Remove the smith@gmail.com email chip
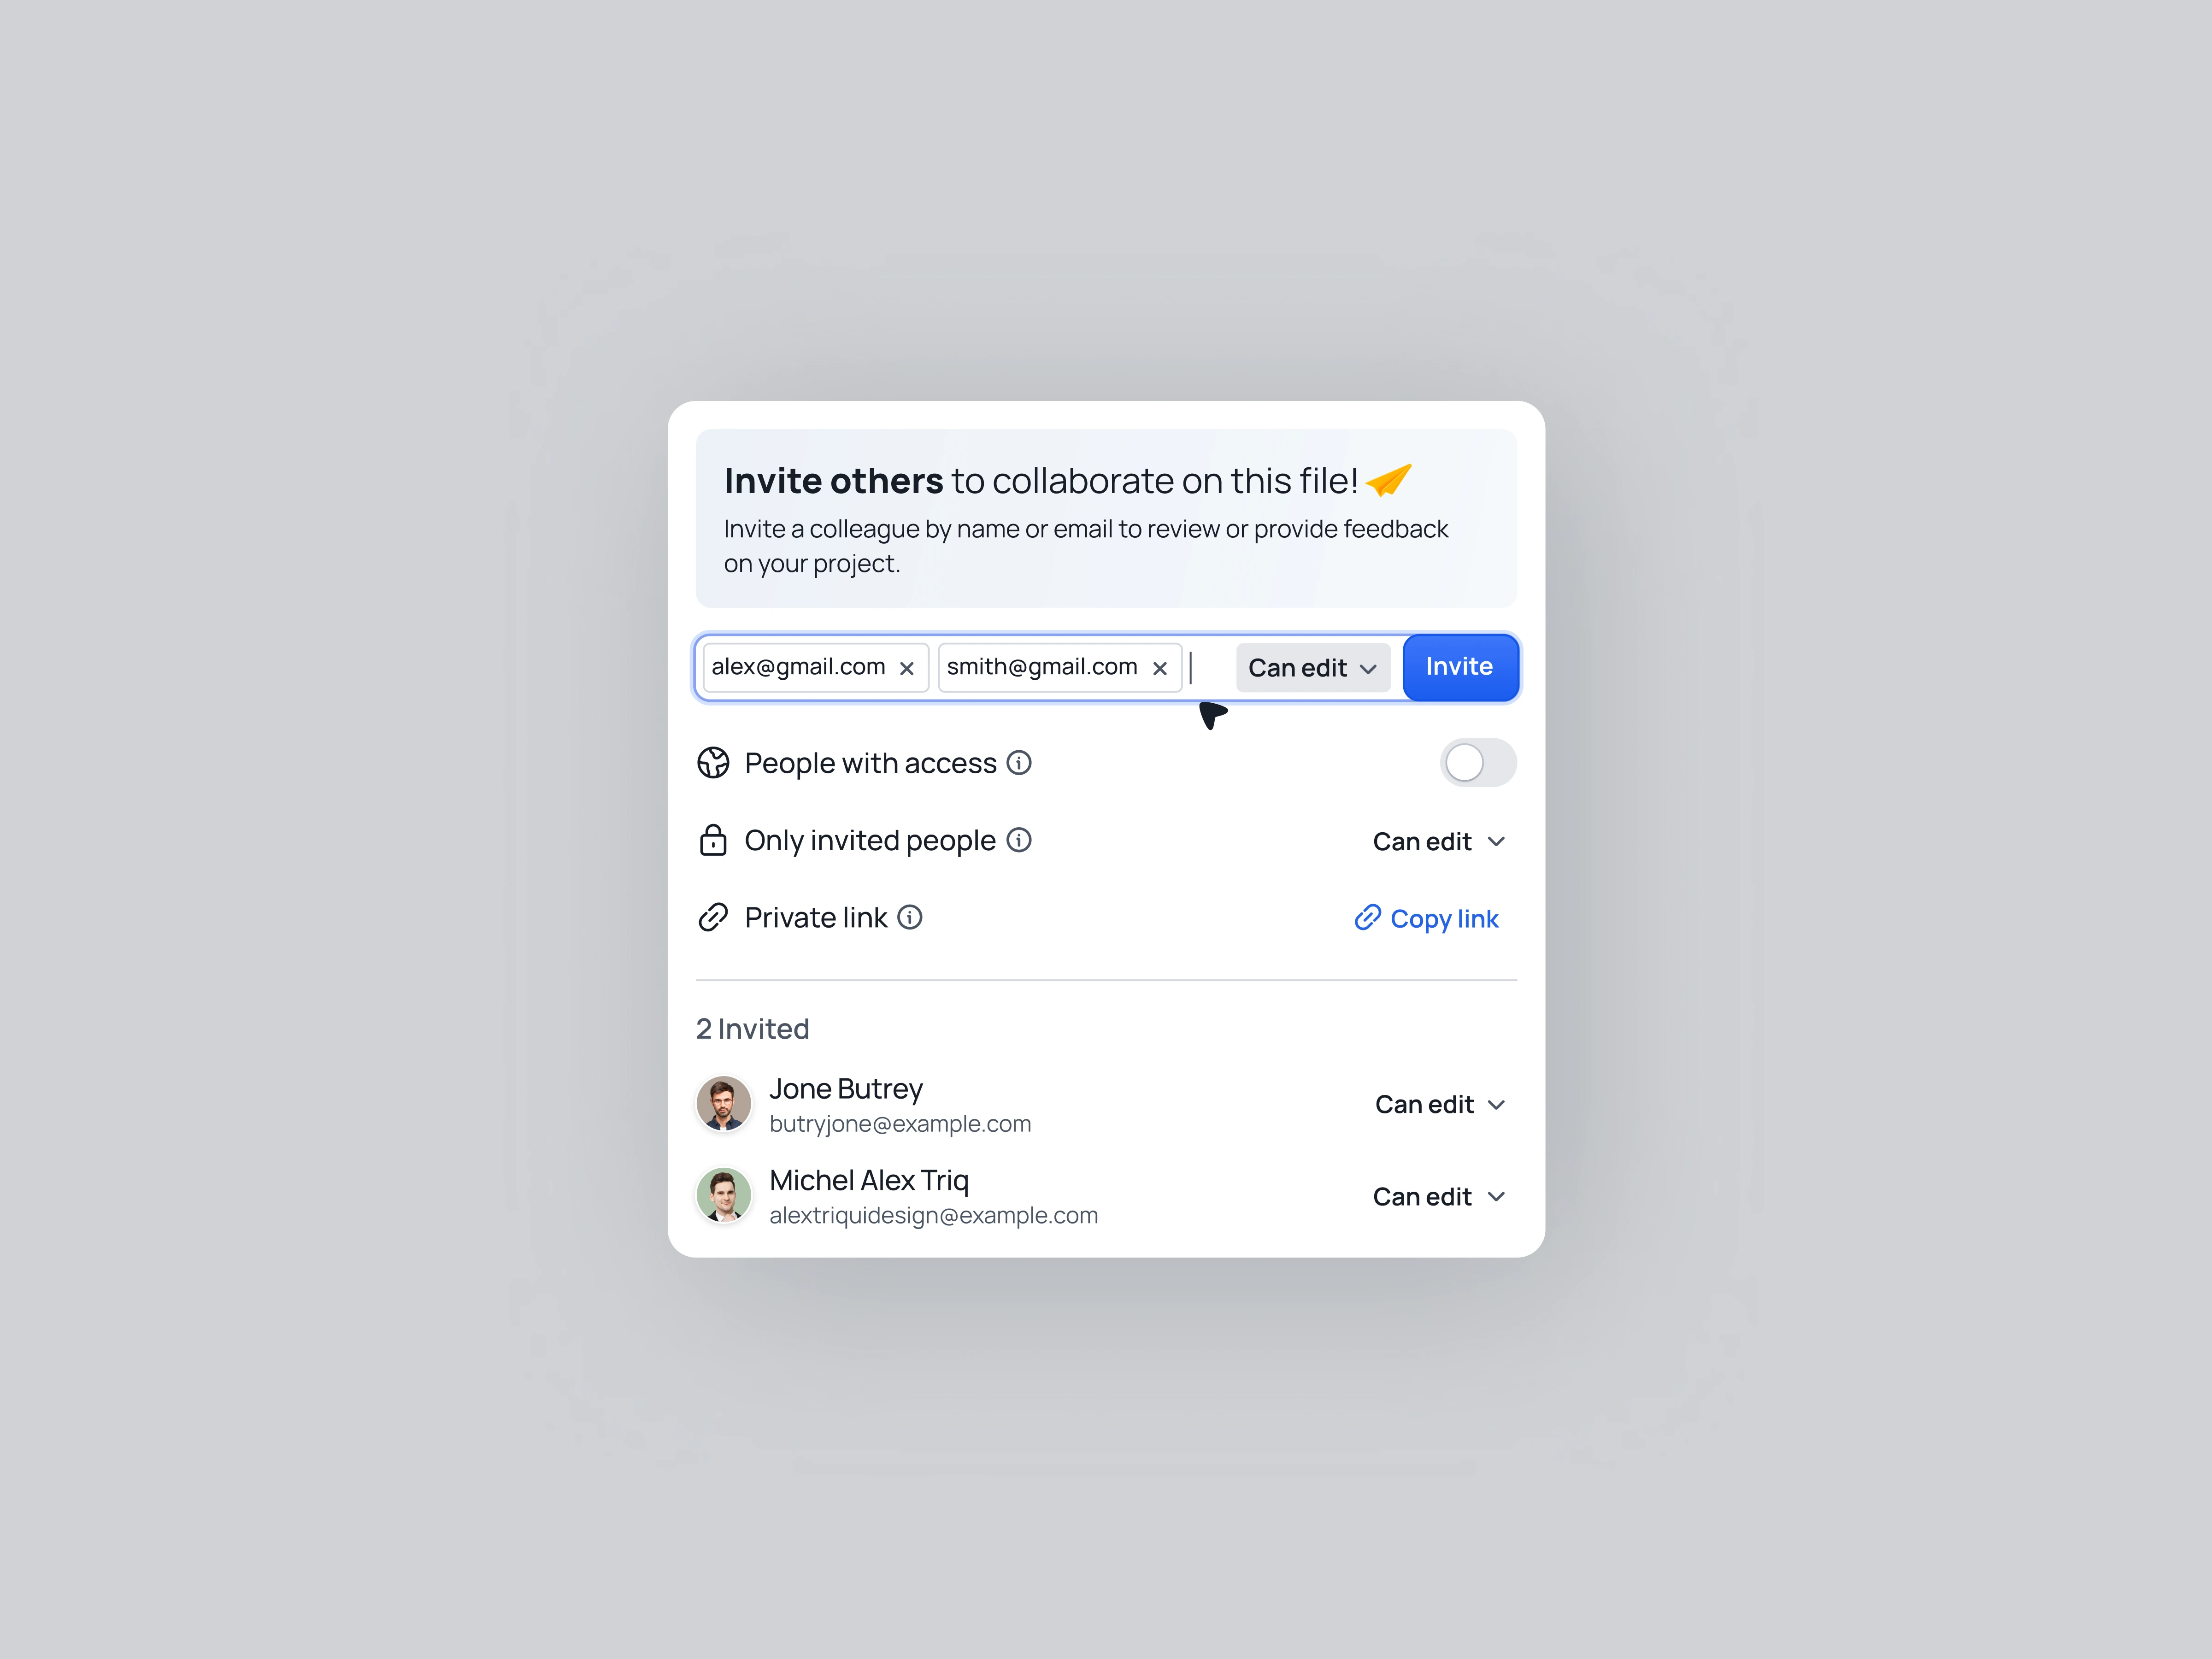Screen dimensions: 2212x1659 [x=1159, y=669]
